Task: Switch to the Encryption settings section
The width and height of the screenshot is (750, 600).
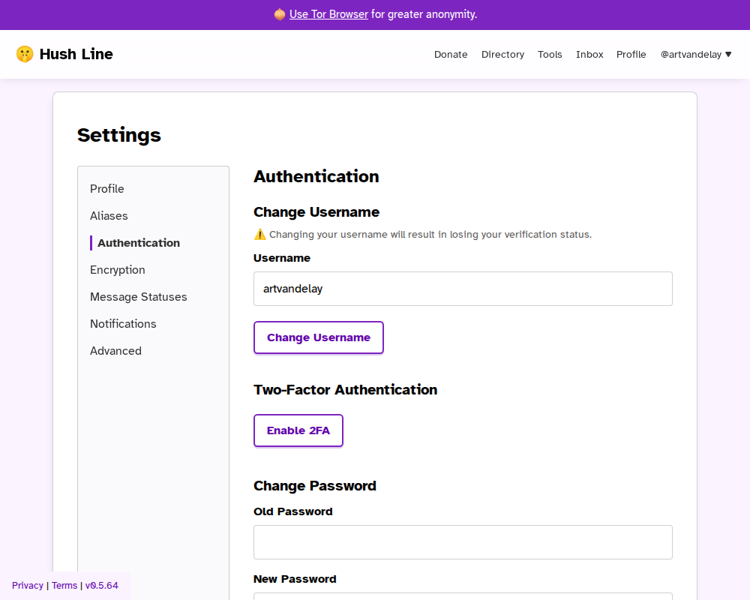Action: (117, 269)
